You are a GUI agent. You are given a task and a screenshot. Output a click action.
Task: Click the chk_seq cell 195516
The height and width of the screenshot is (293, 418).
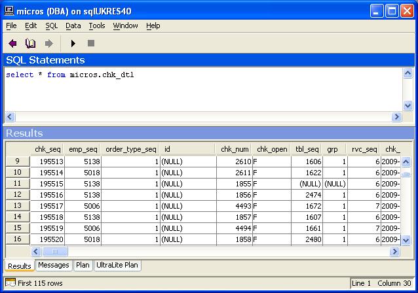click(x=47, y=195)
